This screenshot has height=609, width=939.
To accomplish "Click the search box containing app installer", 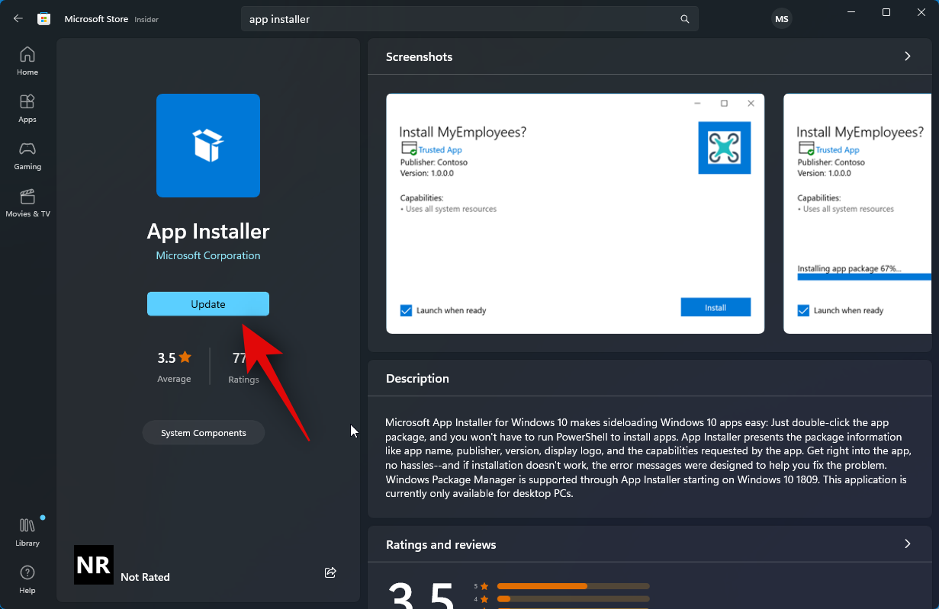I will pos(470,19).
